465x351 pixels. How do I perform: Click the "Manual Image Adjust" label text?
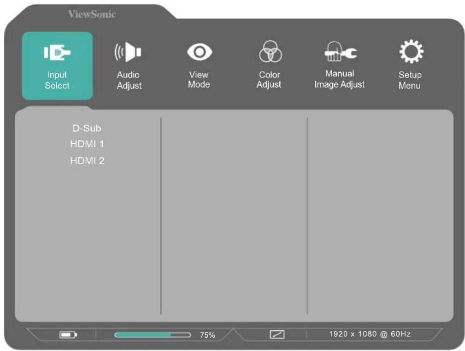click(340, 79)
